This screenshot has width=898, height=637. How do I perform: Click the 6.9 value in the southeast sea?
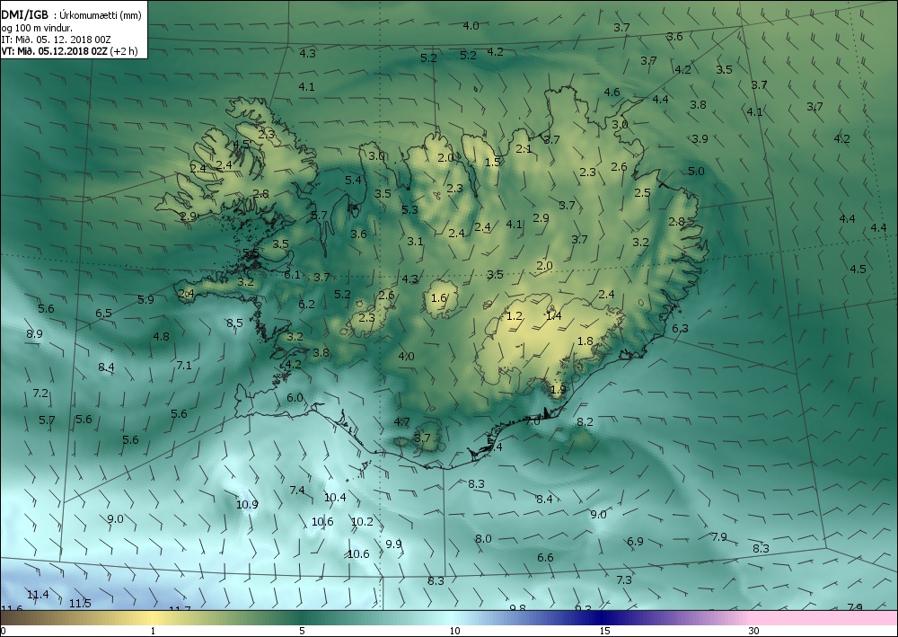[x=635, y=542]
